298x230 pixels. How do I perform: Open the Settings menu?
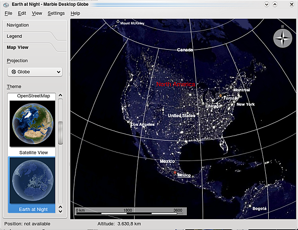point(56,13)
